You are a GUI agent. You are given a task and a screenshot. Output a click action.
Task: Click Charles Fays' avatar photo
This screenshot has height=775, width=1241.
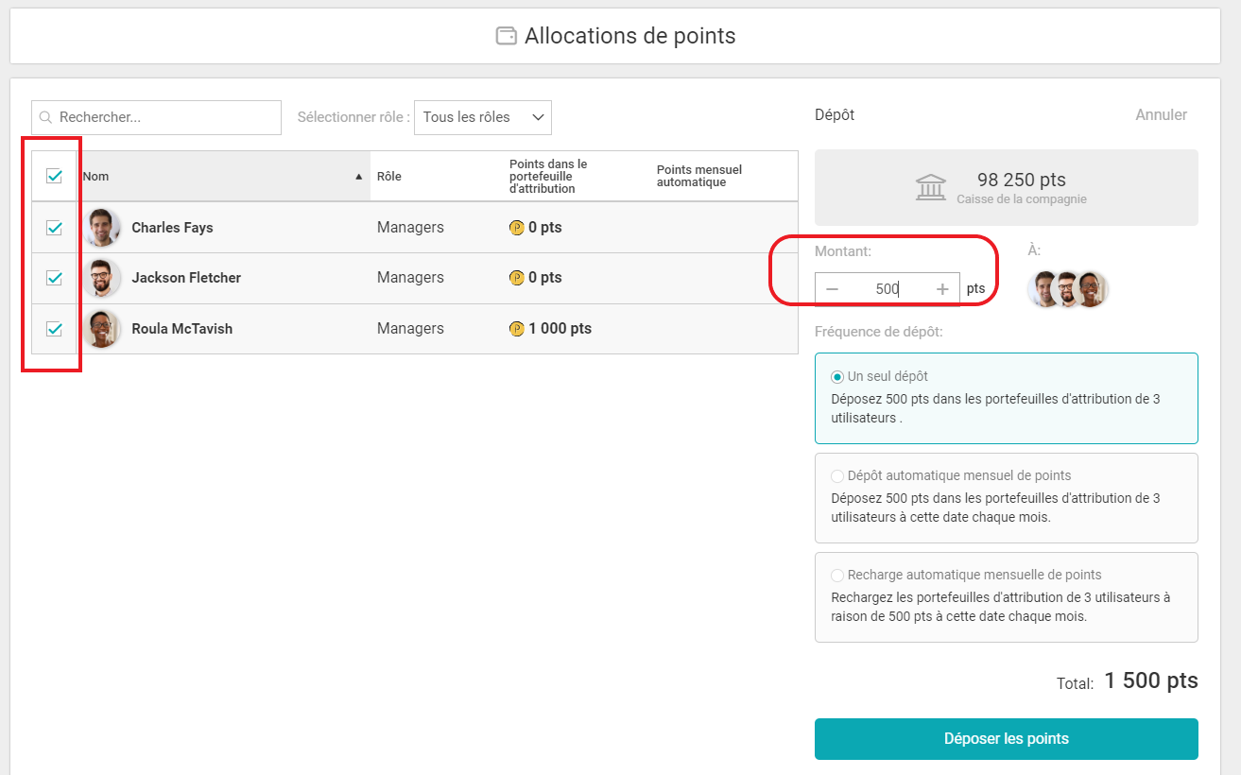[x=102, y=228]
